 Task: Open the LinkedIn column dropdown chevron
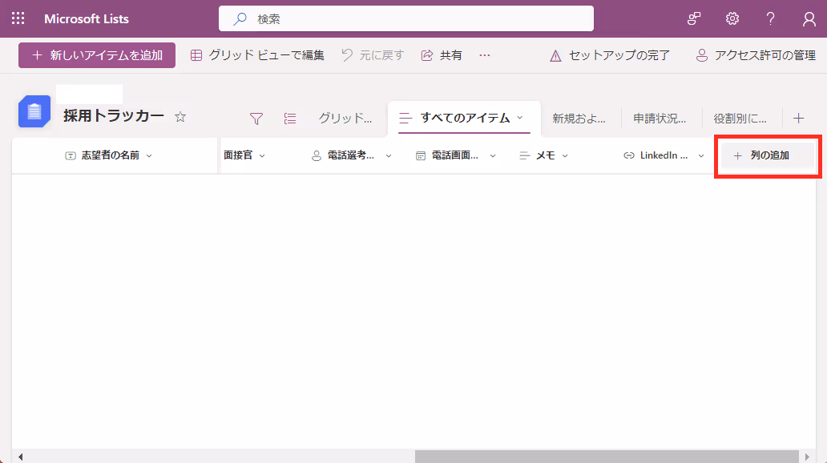[x=701, y=155]
